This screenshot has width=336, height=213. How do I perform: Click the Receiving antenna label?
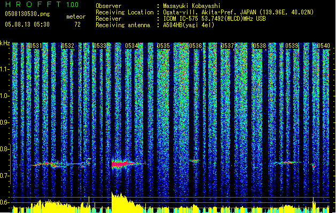point(123,25)
